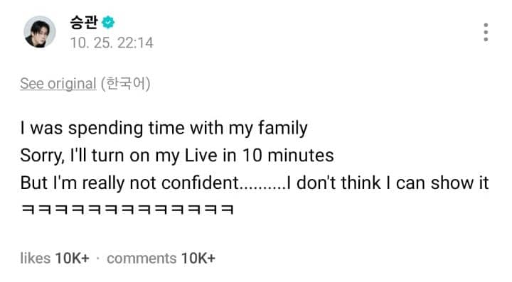
Task: Click the 10K+ count beside likes
Action: [72, 258]
